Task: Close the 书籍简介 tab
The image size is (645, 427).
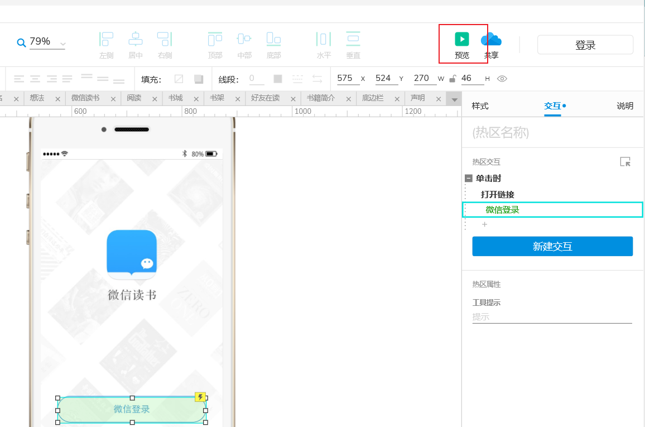Action: (348, 99)
